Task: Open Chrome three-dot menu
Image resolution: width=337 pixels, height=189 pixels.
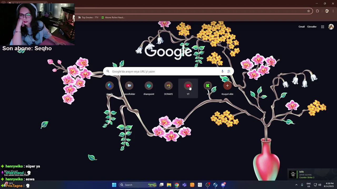Action: pyautogui.click(x=333, y=11)
